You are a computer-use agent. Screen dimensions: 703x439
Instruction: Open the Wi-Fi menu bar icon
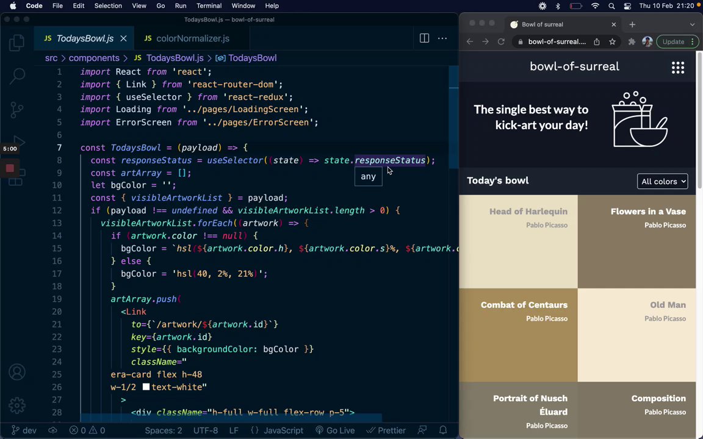[x=596, y=6]
